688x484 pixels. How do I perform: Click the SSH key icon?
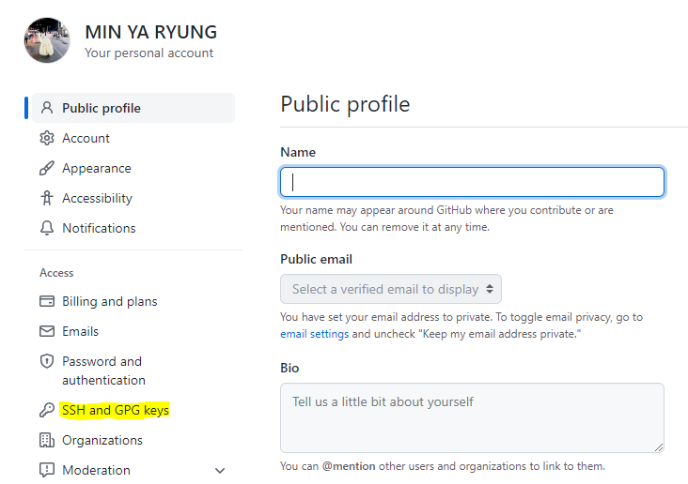(47, 410)
